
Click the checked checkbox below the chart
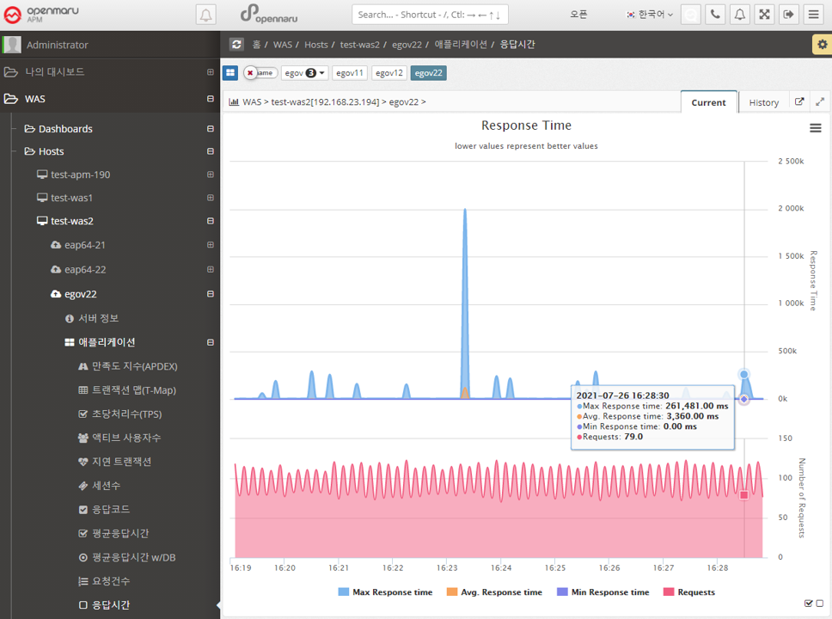tap(809, 604)
